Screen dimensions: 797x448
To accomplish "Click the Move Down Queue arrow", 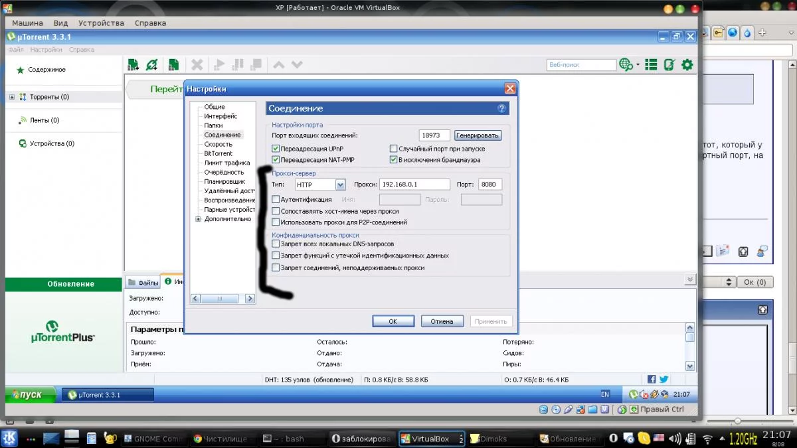I will [x=297, y=64].
